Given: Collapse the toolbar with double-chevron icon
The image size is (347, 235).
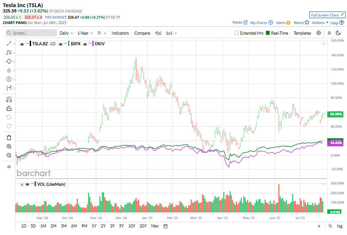Looking at the screenshot, I should tap(329, 33).
